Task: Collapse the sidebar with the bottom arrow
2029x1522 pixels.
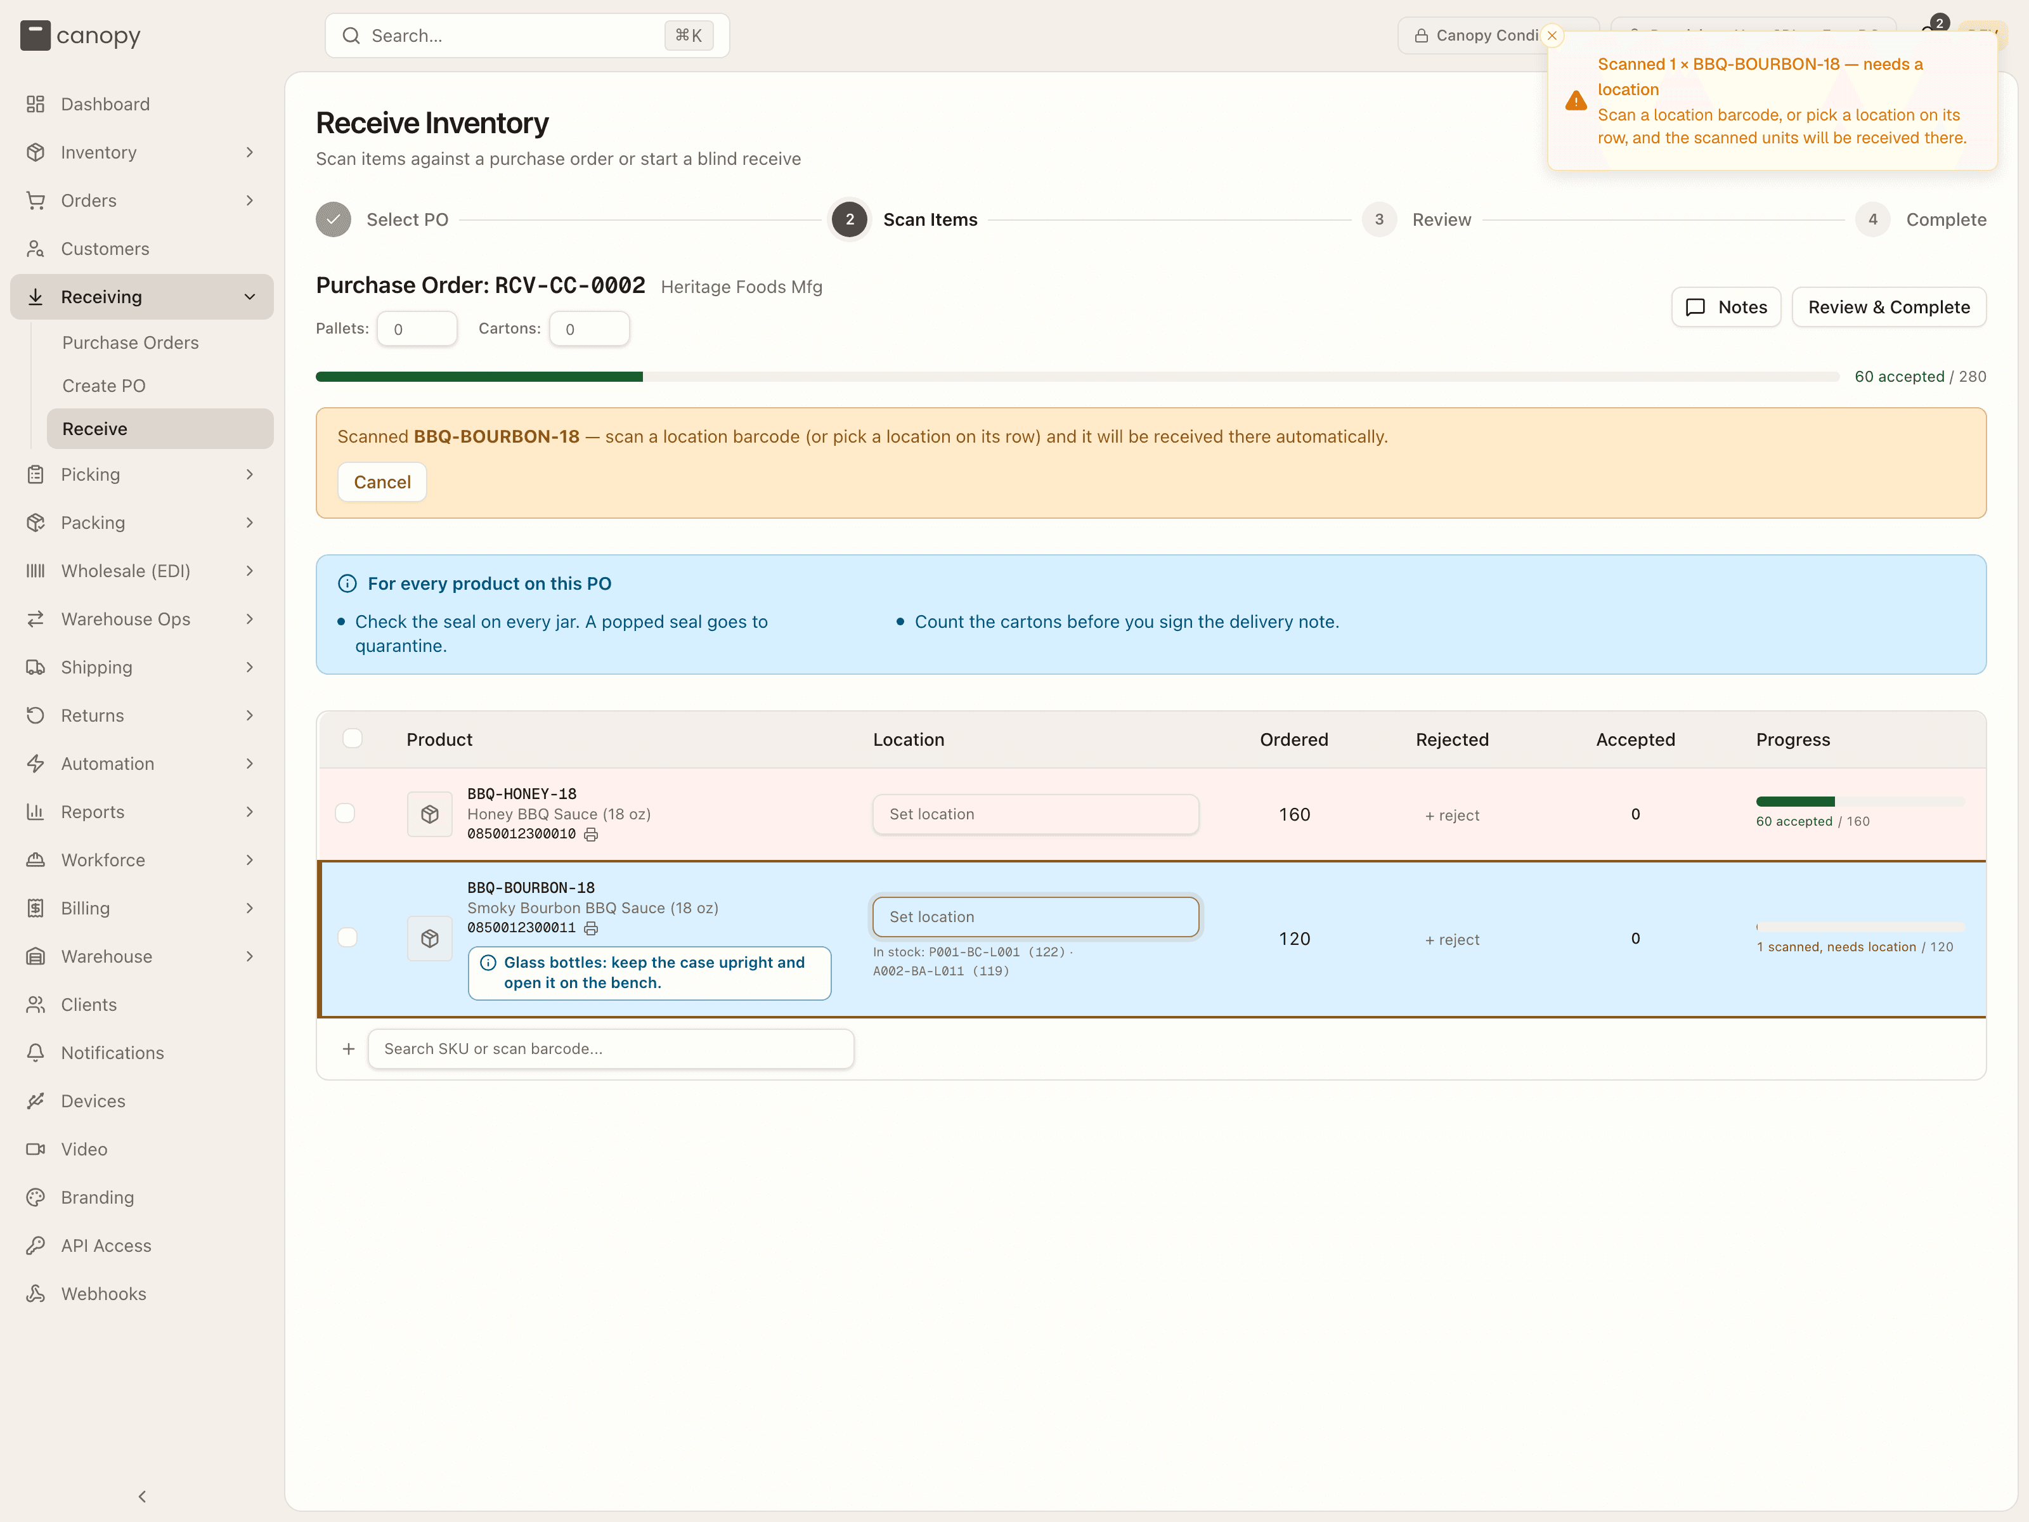Action: pyautogui.click(x=142, y=1496)
